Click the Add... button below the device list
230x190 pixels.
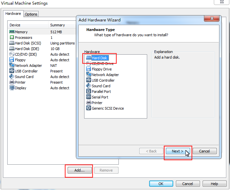tap(79, 170)
